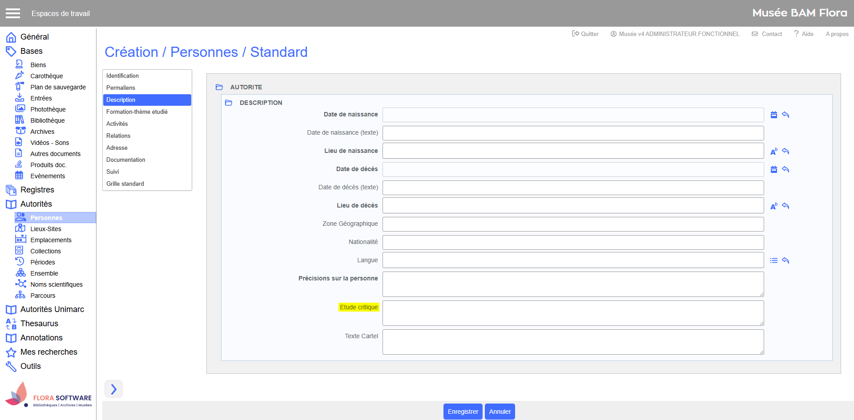Click the undo arrow beside Lieu de décès

(786, 206)
